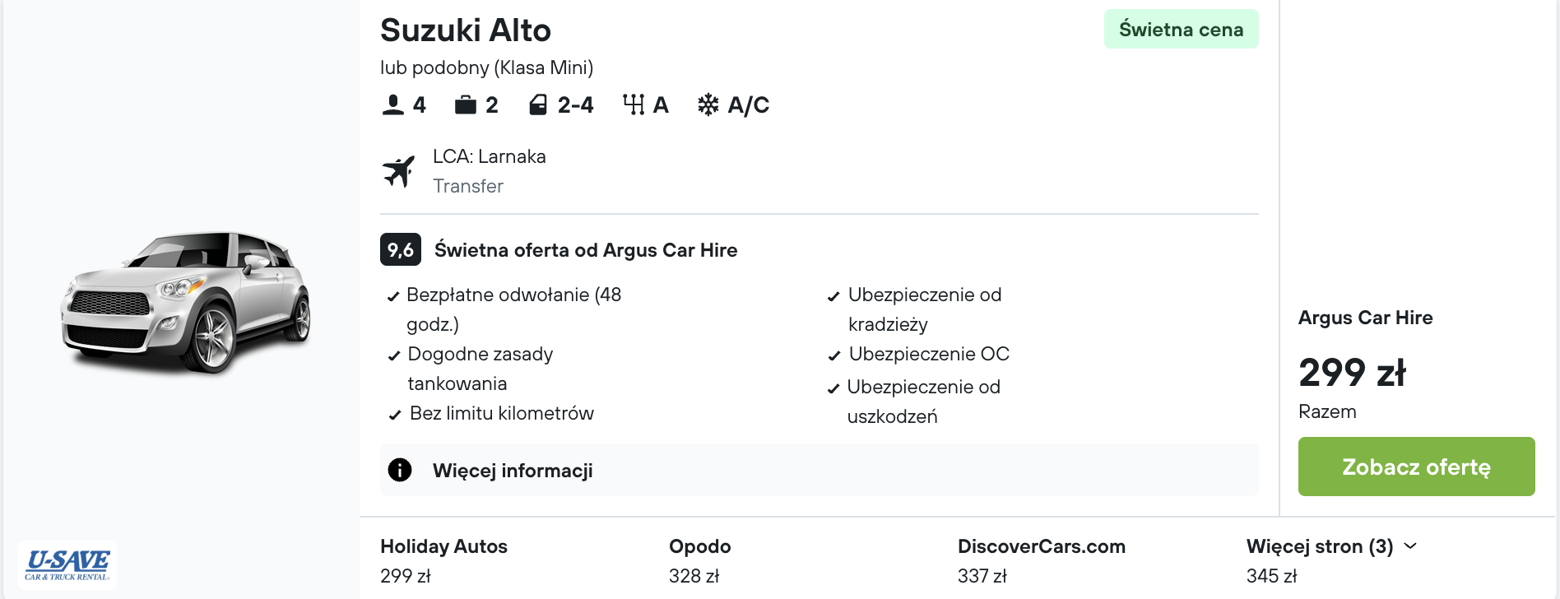1560x599 pixels.
Task: Click the automatic transmission gearbox icon
Action: (634, 104)
